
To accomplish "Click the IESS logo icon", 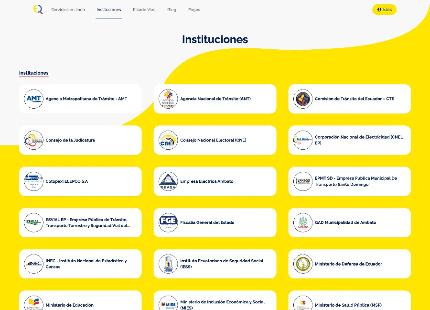I will [x=168, y=264].
